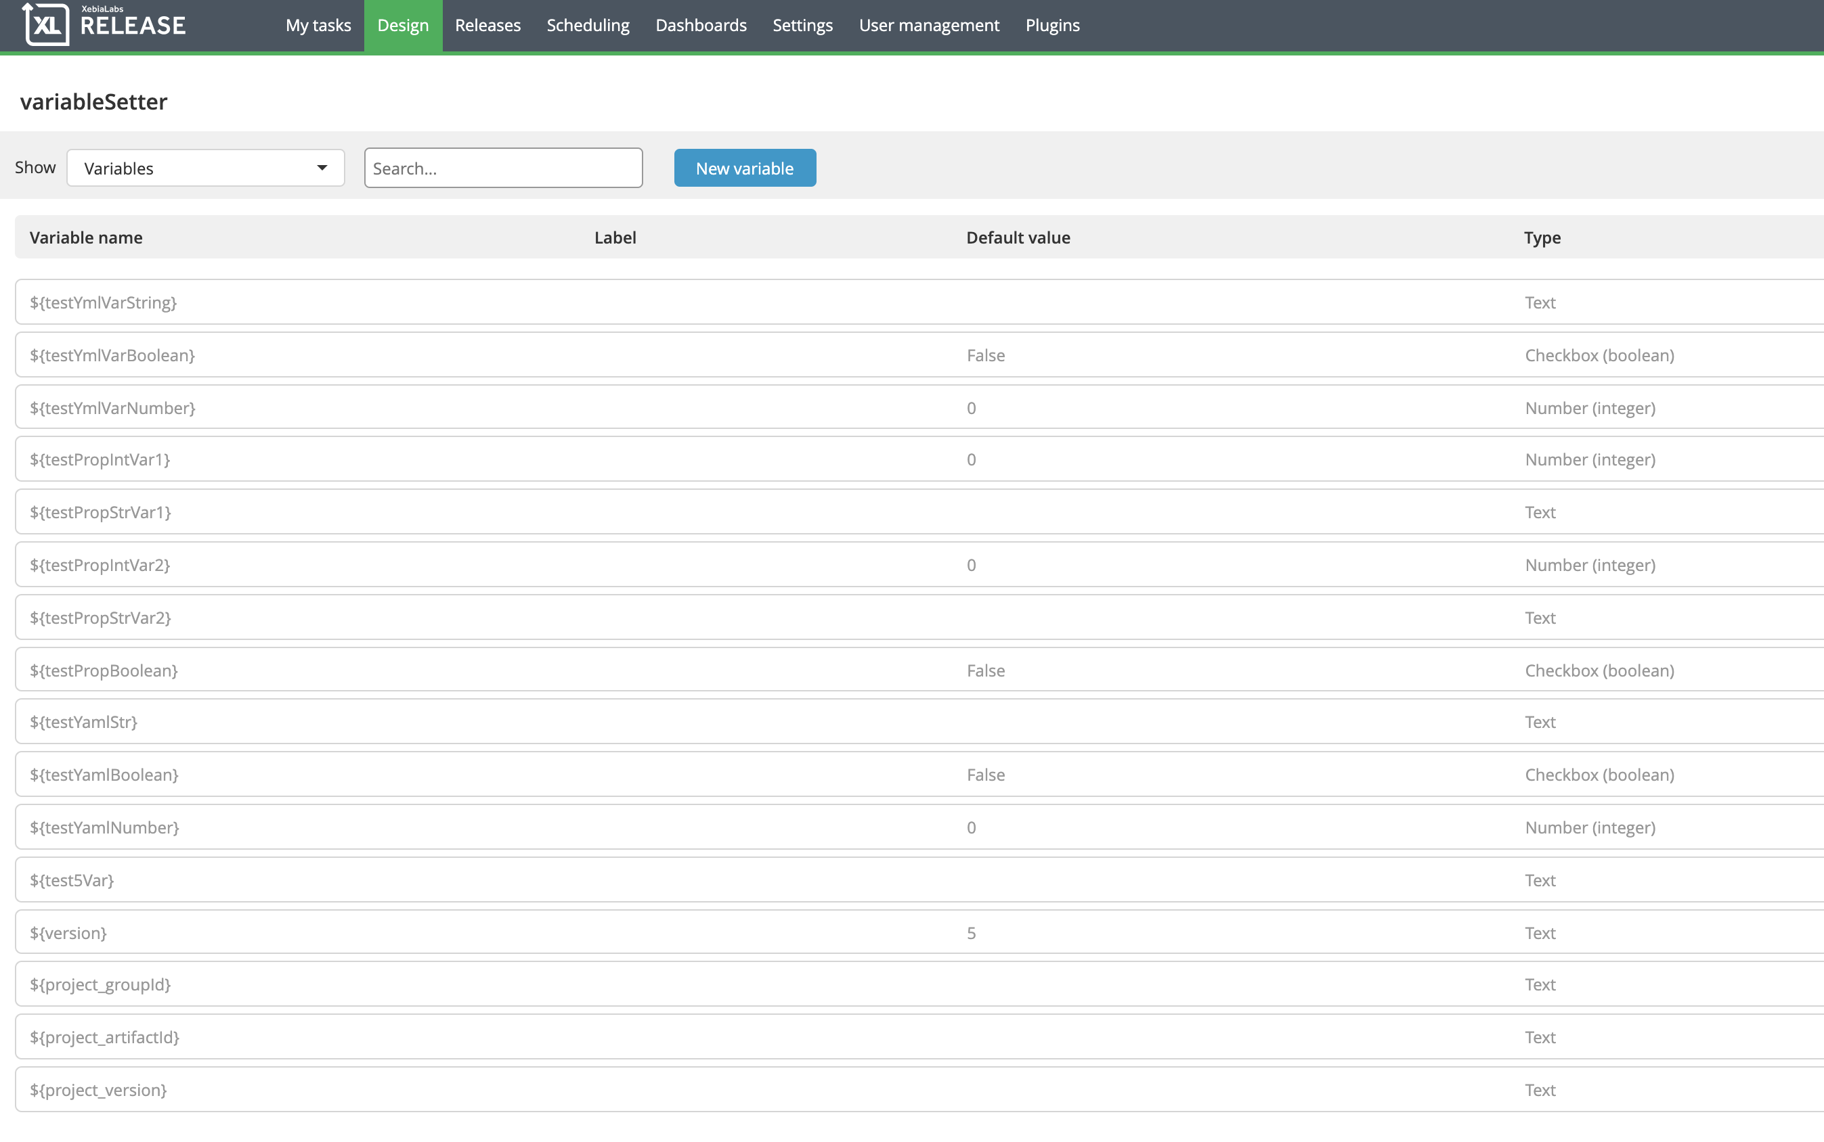1824x1142 pixels.
Task: Focus the Search variables input field
Action: pyautogui.click(x=502, y=168)
